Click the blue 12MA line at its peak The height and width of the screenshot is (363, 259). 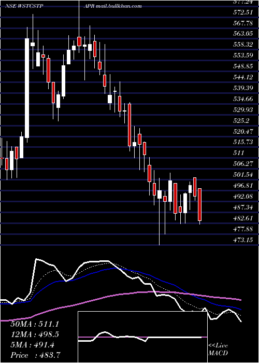tap(116, 269)
